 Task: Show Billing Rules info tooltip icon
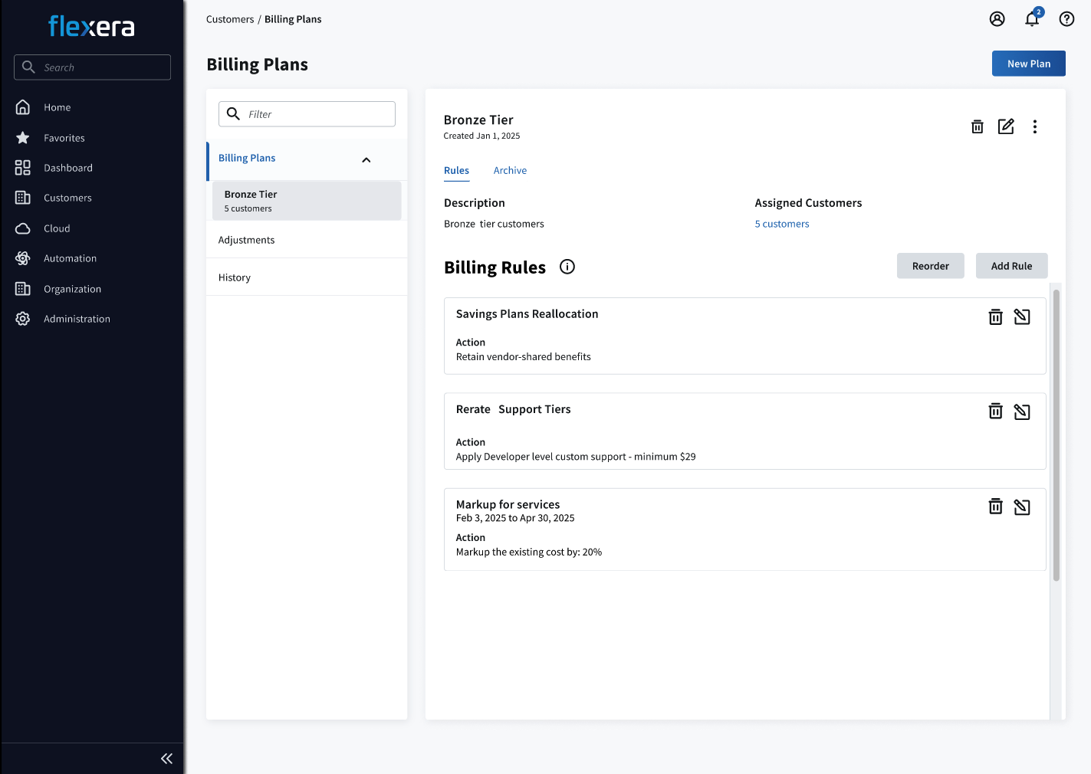567,267
